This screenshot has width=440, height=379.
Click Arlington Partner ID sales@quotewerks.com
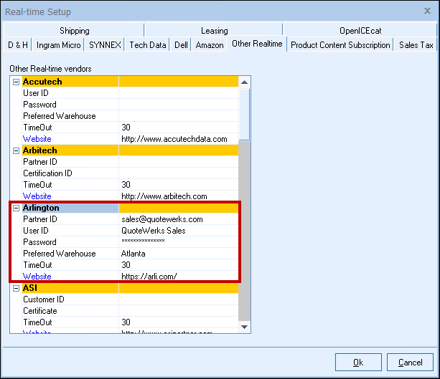tap(179, 219)
